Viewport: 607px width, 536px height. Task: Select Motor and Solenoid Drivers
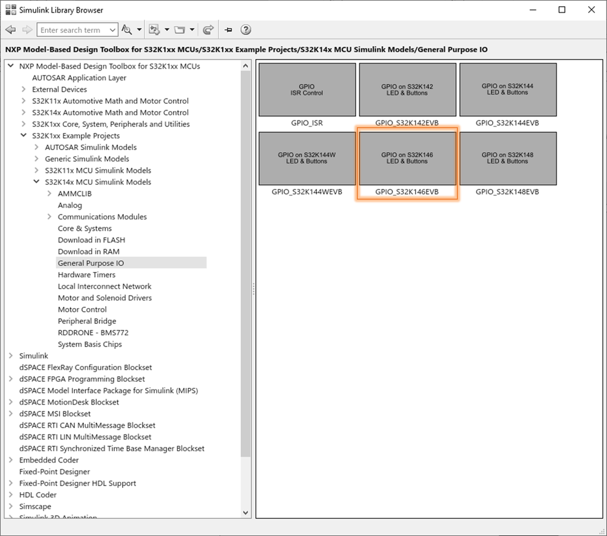(105, 298)
